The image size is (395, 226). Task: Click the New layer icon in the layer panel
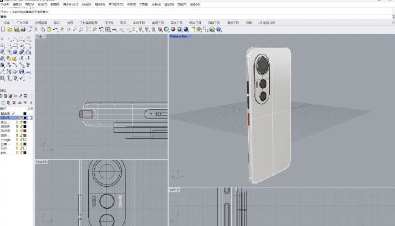(x=3, y=103)
